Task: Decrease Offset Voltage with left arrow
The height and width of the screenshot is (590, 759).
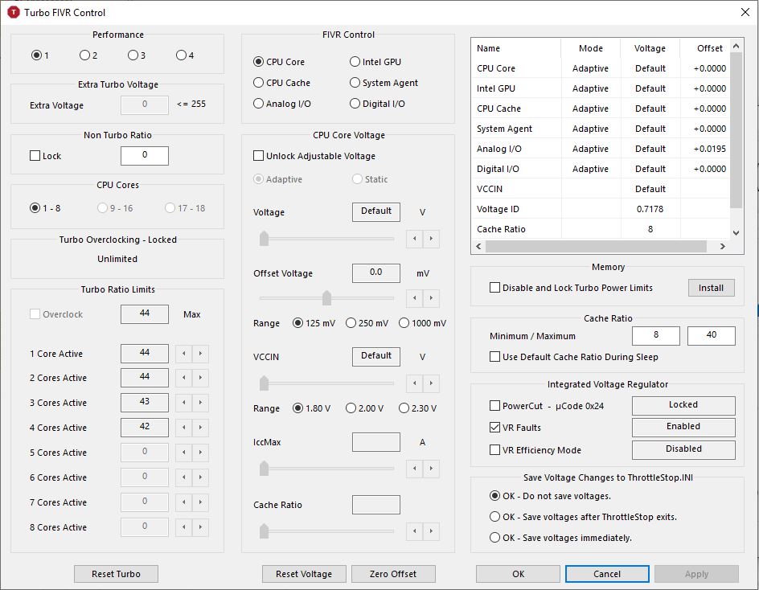Action: click(x=414, y=297)
